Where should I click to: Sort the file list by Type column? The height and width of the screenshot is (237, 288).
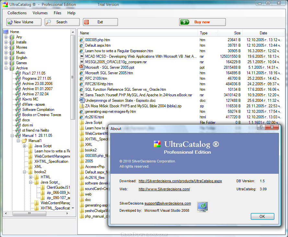(208, 33)
